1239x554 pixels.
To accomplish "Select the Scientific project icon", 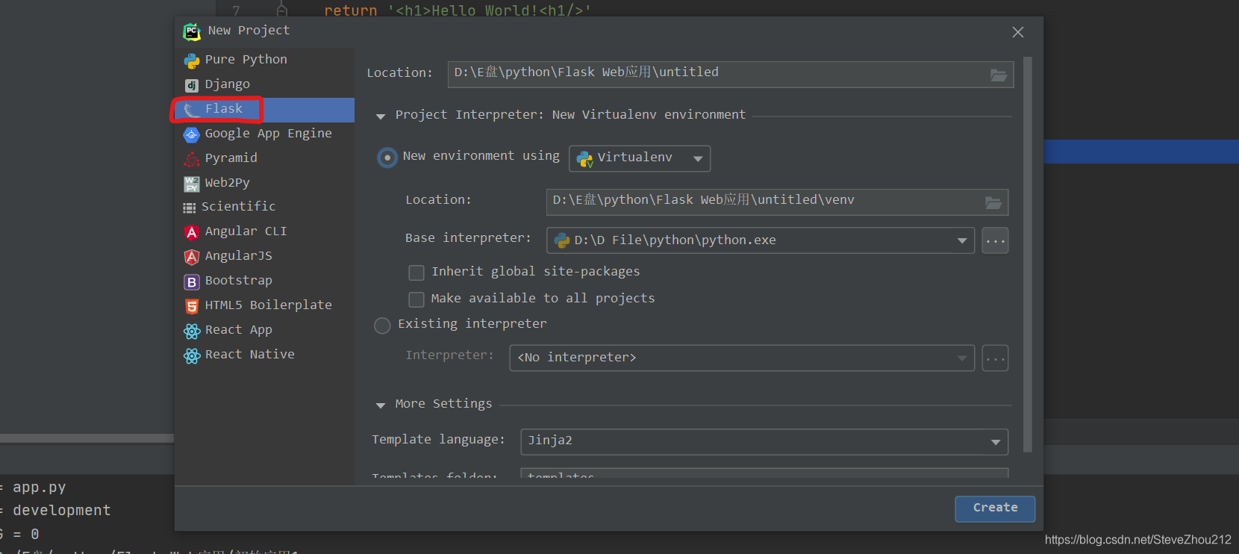I will [x=190, y=208].
